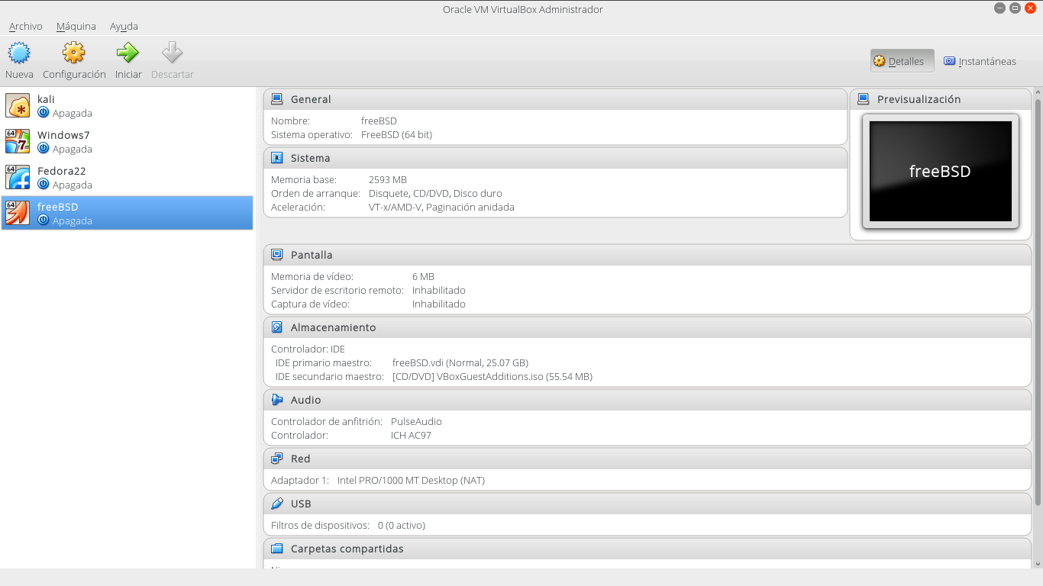The height and width of the screenshot is (586, 1043).
Task: Click the Descartar down-arrow icon
Action: coord(172,53)
